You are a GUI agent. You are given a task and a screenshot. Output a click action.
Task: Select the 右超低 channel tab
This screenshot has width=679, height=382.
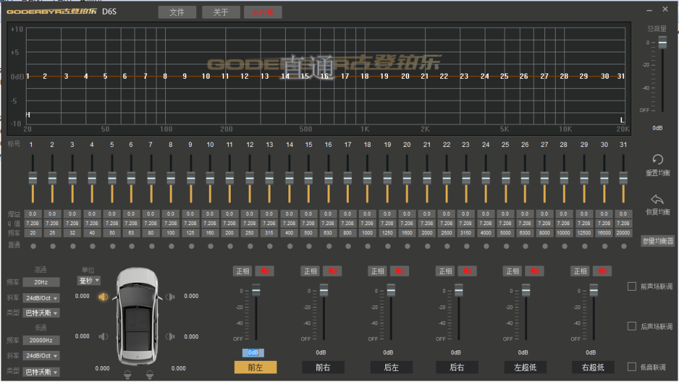[x=593, y=367]
